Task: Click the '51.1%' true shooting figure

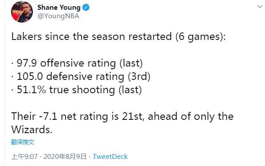Action: [31, 90]
